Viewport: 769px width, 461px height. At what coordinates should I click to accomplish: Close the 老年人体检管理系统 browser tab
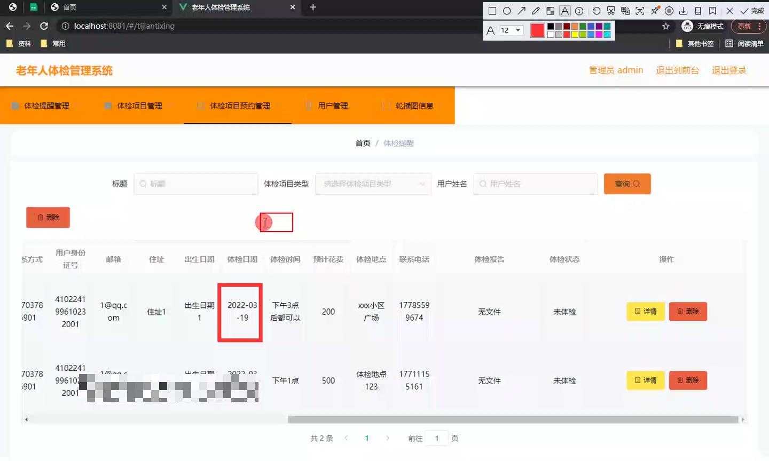point(293,7)
